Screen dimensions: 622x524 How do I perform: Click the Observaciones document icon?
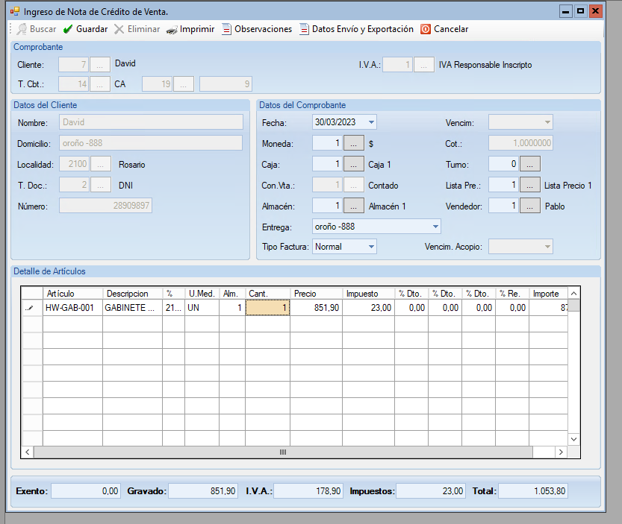tap(226, 29)
